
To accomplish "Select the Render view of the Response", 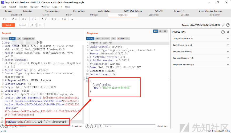I will pos(106,38).
